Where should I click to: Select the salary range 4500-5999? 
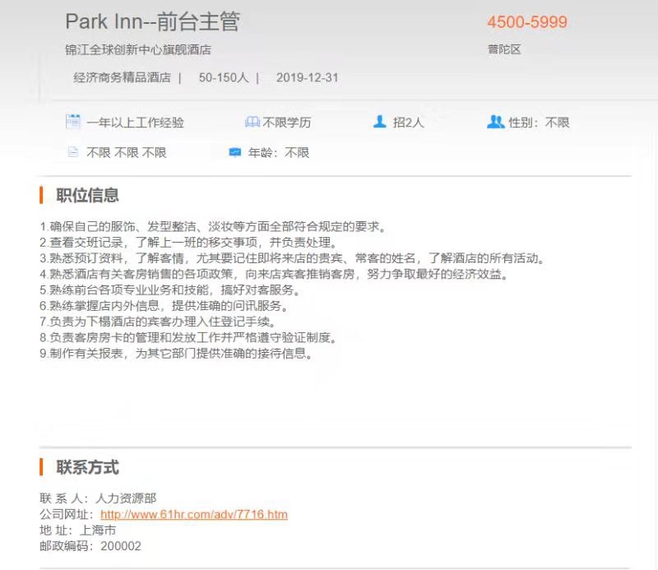tap(526, 22)
